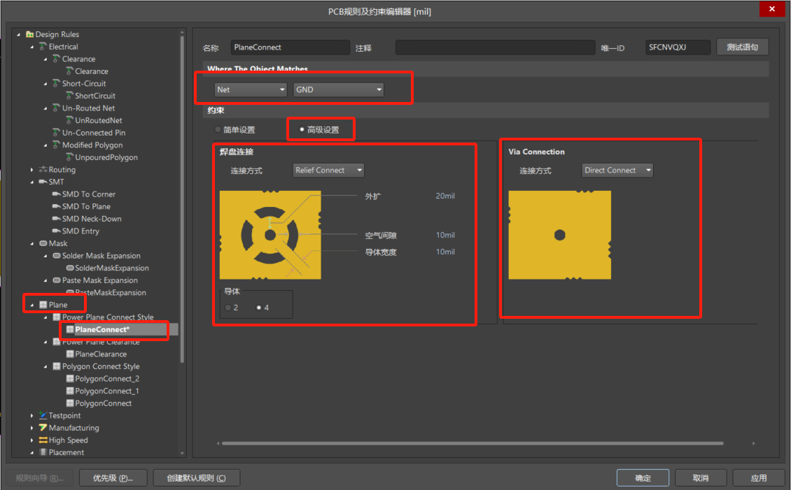Select the PolygonConnect_1 rule in tree

click(x=106, y=391)
